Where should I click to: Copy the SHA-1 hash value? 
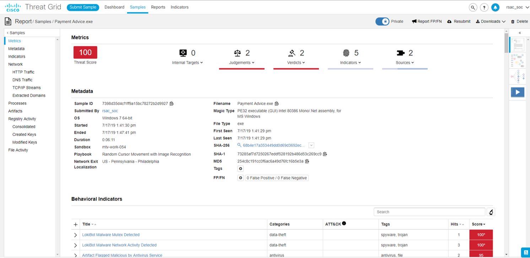click(x=325, y=154)
